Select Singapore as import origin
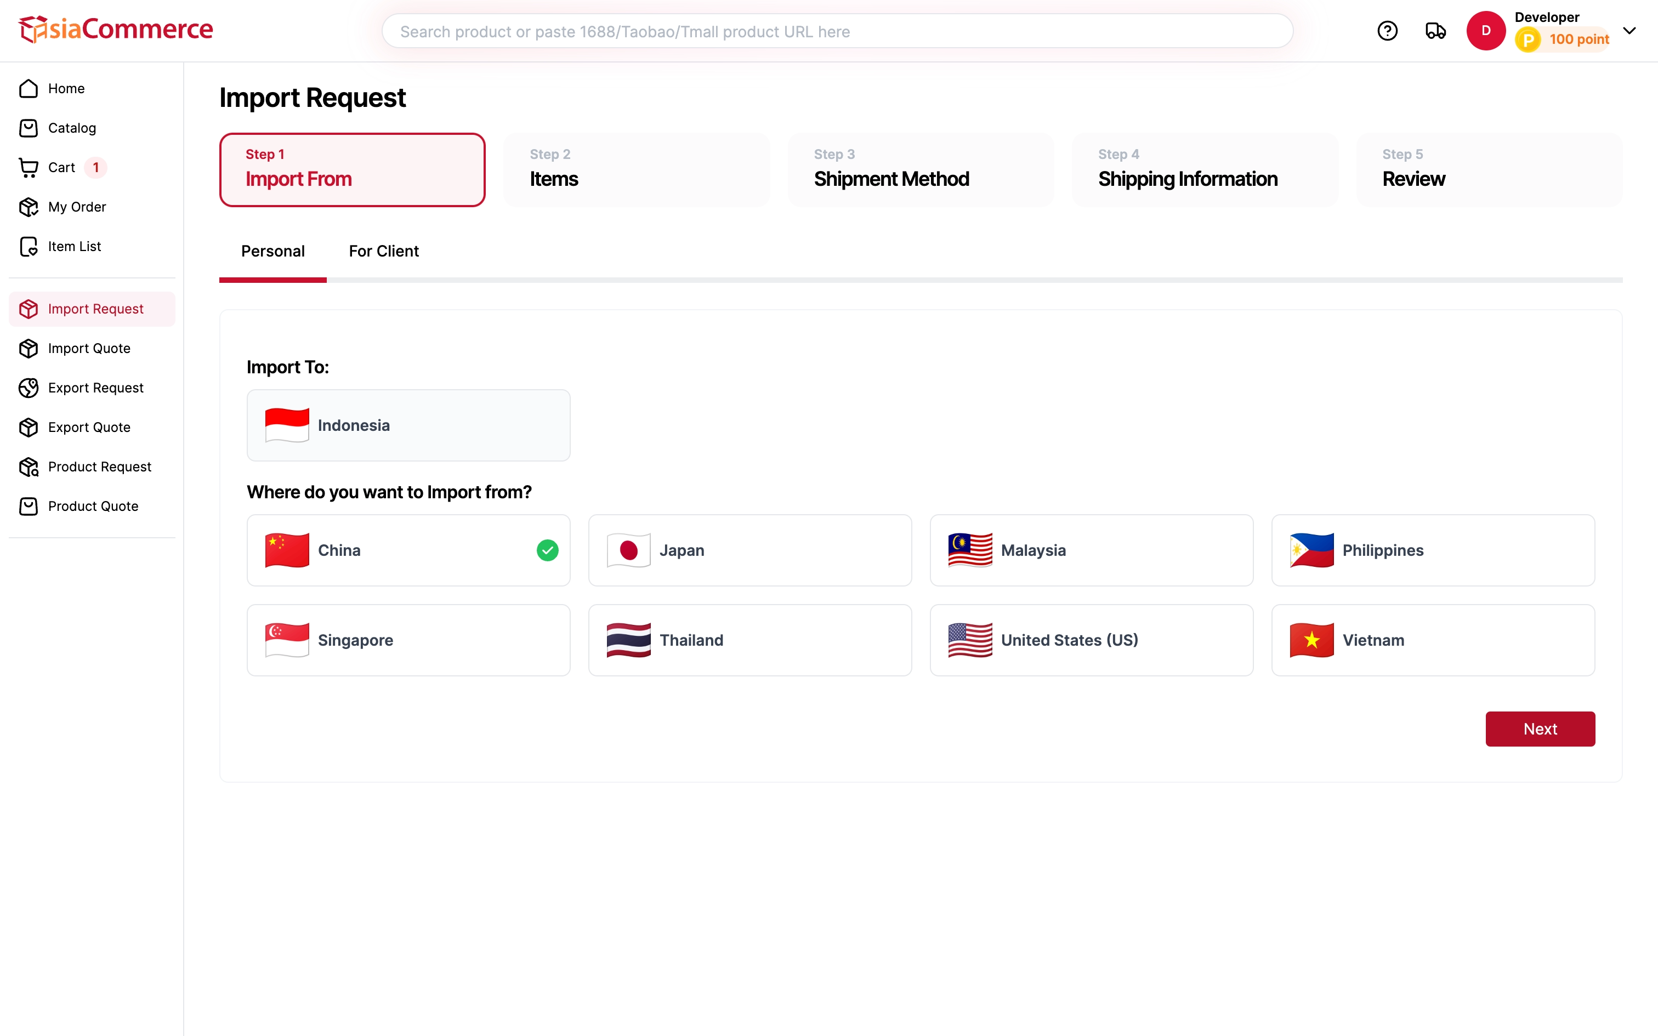The width and height of the screenshot is (1658, 1036). click(408, 640)
